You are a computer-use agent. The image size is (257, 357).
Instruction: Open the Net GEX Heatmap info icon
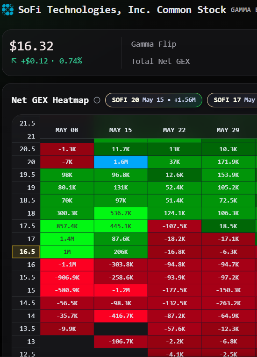(x=97, y=100)
